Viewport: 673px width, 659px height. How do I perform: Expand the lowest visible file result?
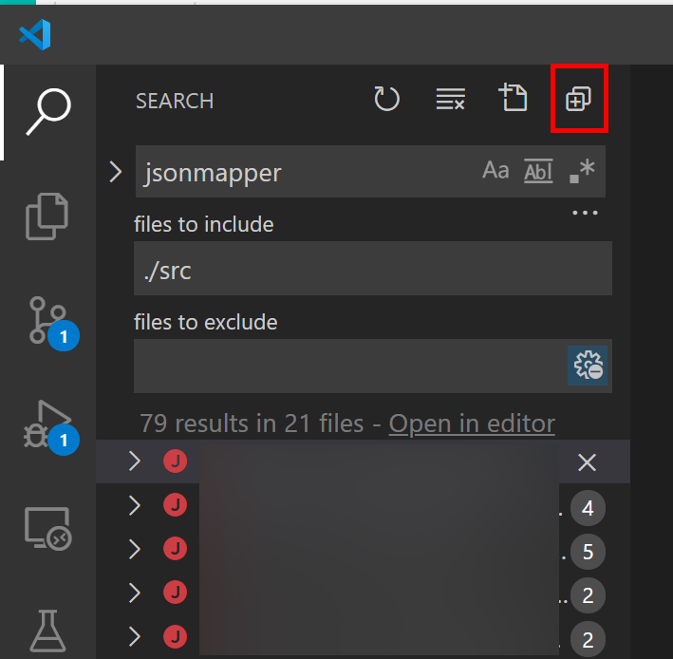tap(135, 636)
